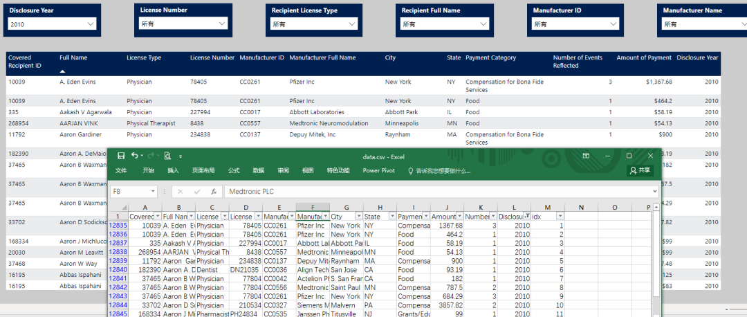Switch to the 开始 (Home) ribbon tab
The width and height of the screenshot is (747, 317).
[149, 171]
